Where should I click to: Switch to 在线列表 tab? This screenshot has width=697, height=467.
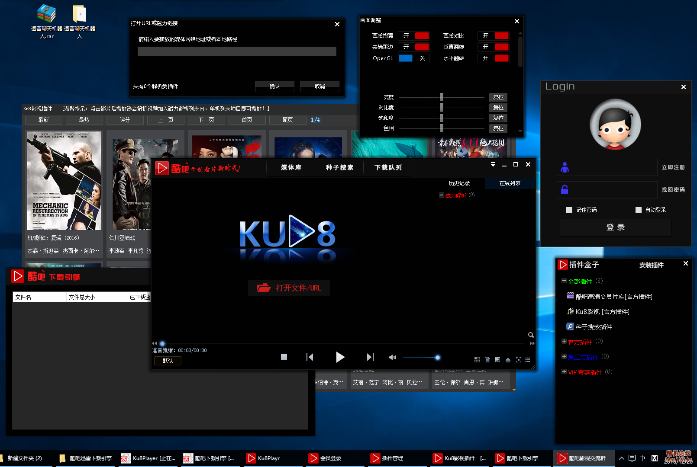click(510, 183)
